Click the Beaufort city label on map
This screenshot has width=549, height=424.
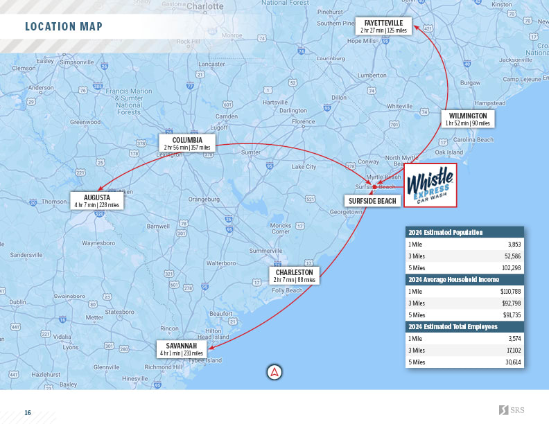pos(221,313)
